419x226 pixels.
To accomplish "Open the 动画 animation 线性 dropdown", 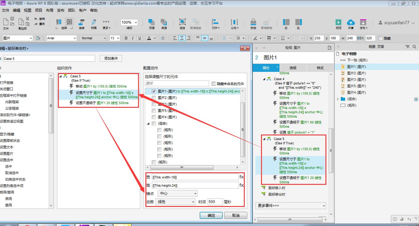I will [x=175, y=202].
